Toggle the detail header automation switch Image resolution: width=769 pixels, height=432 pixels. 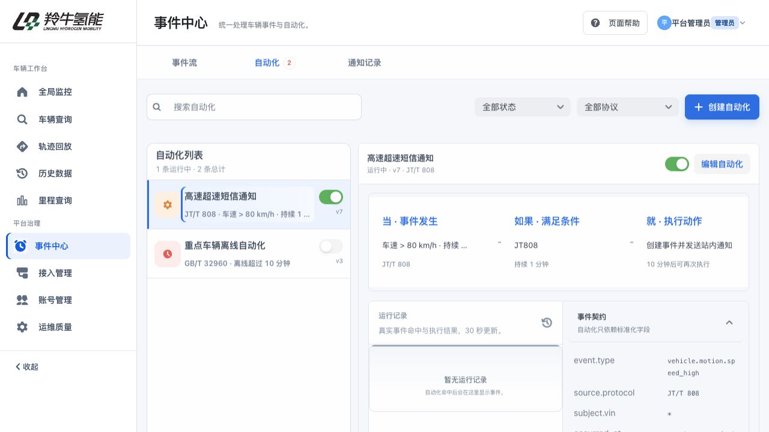coord(677,164)
